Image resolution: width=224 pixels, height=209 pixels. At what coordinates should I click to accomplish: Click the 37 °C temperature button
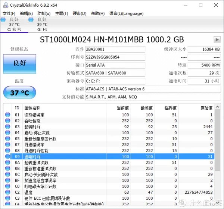(x=19, y=93)
